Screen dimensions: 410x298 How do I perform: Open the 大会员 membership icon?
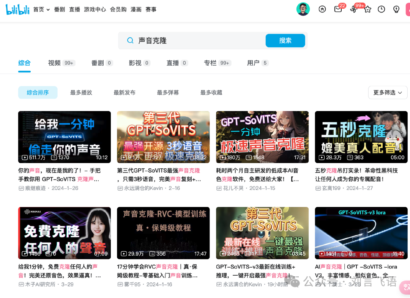322,9
